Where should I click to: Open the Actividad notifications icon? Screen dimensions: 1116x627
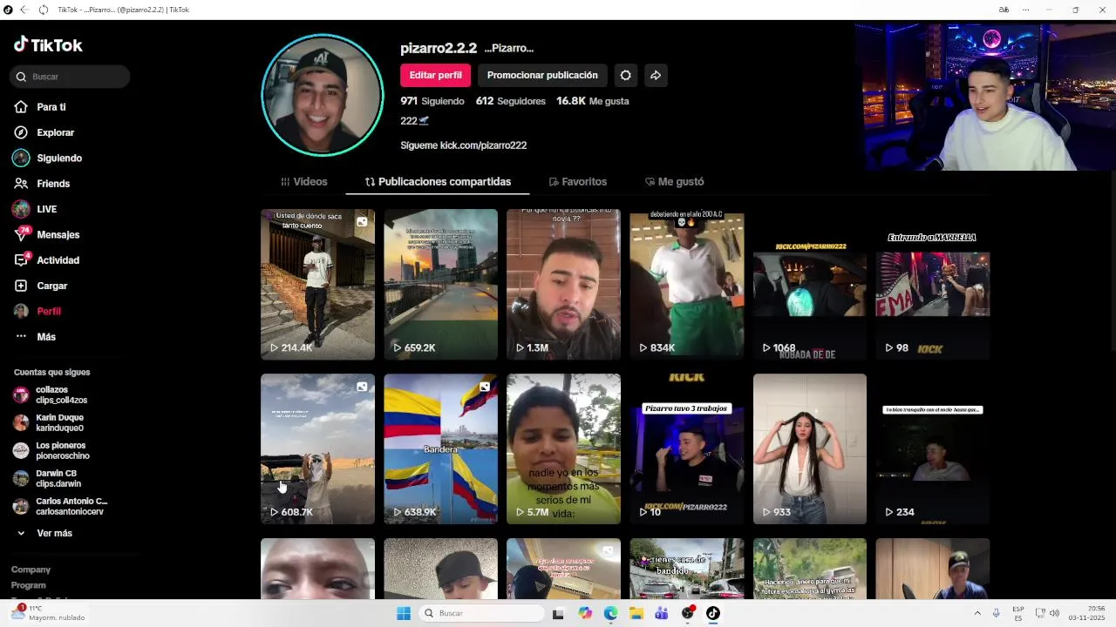coord(21,260)
